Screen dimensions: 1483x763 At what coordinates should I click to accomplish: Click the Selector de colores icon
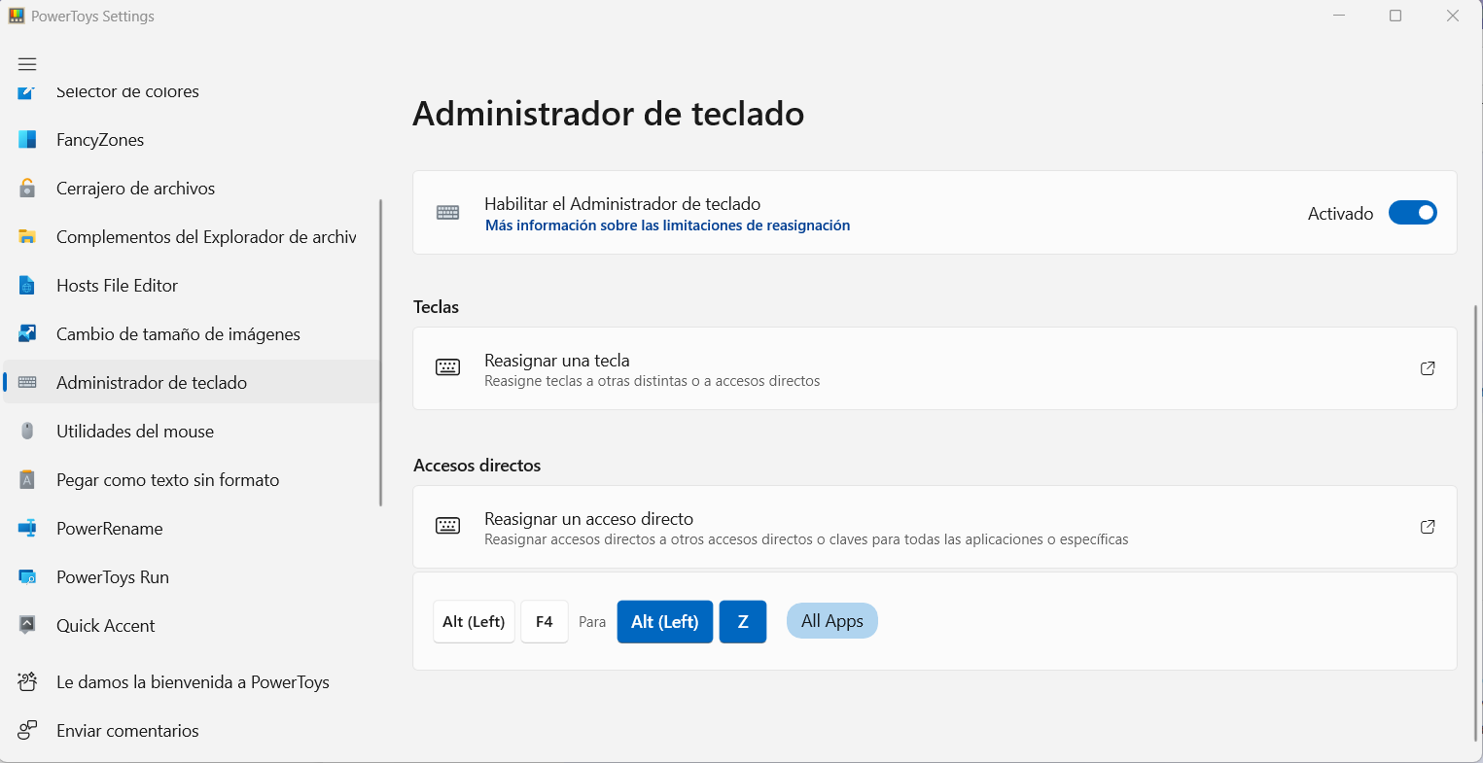27,92
